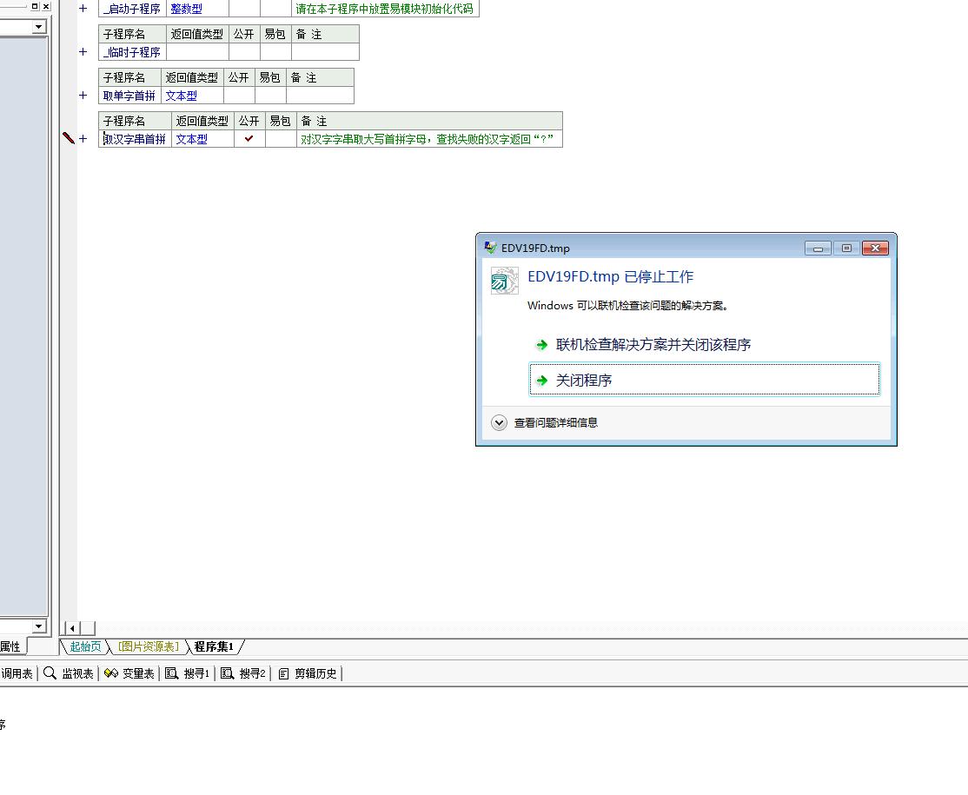968x795 pixels.
Task: Select the 属性 tab in left panel
Action: (10, 646)
